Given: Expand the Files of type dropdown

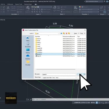Looking at the screenshot, I should click(x=76, y=78).
